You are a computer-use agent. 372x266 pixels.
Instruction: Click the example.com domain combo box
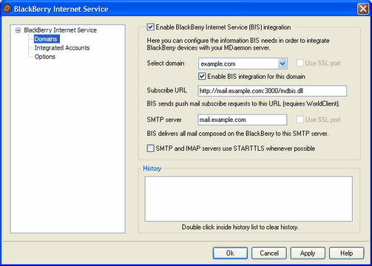pos(243,64)
